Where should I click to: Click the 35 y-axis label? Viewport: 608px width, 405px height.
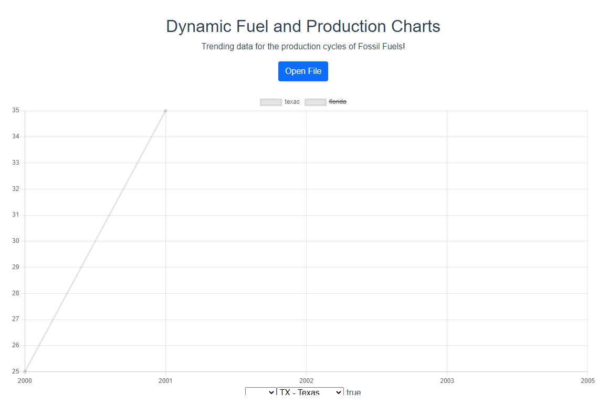[x=15, y=111]
